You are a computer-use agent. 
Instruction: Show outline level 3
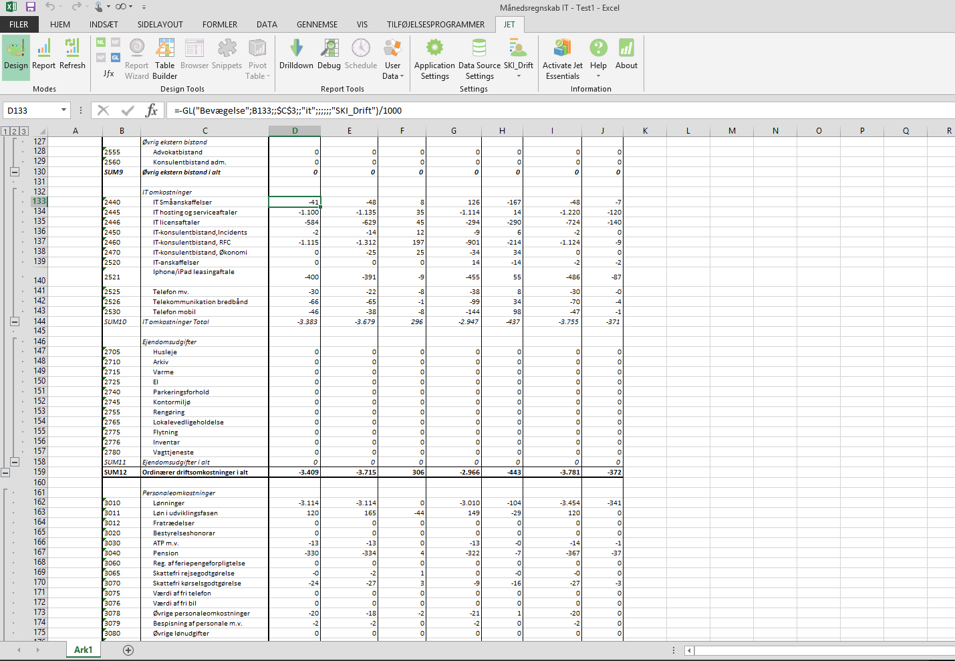pyautogui.click(x=23, y=131)
